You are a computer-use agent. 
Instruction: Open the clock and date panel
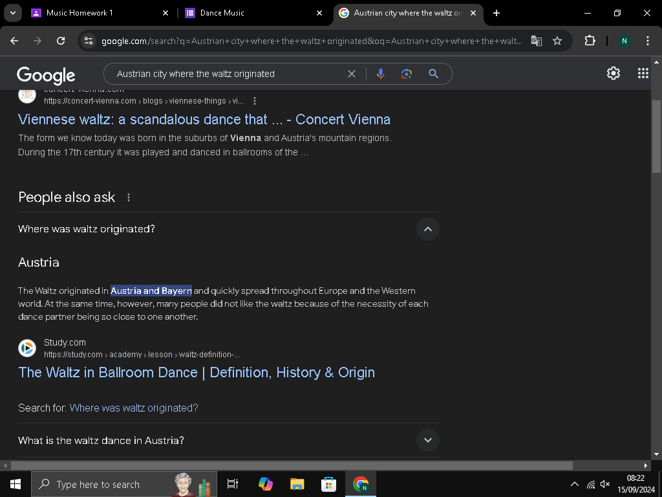(x=635, y=484)
